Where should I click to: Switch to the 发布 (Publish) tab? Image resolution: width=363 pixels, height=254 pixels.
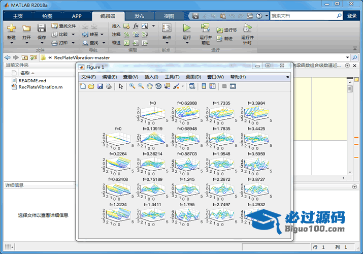pos(140,16)
